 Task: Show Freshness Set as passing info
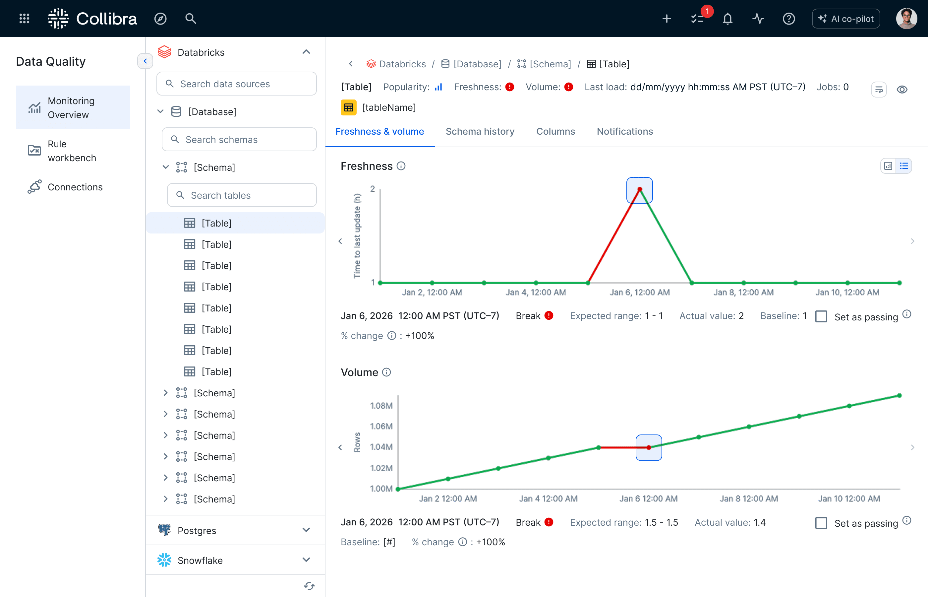click(x=907, y=314)
